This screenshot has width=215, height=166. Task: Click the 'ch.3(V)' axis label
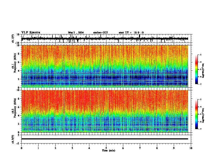pyautogui.click(x=13, y=139)
